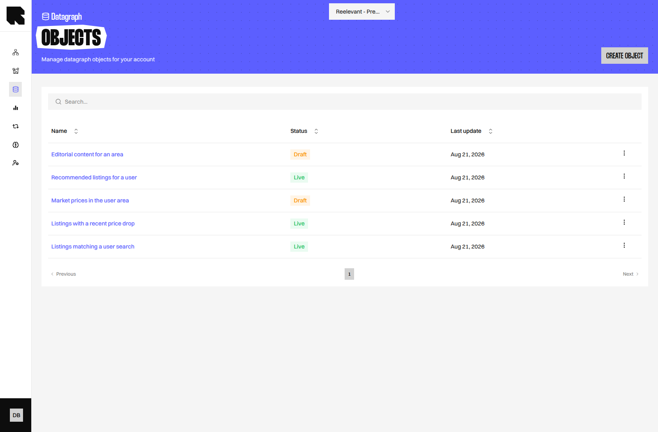Go to the Previous page
This screenshot has width=658, height=432.
63,274
